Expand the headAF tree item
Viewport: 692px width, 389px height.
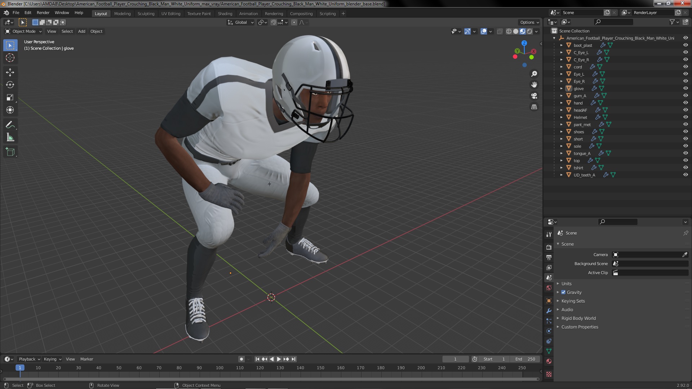coord(561,110)
